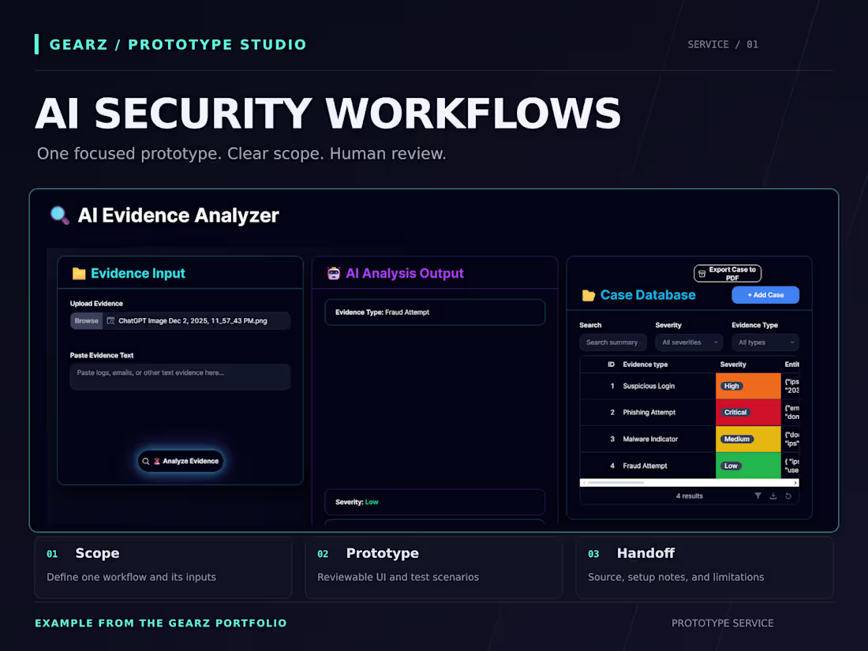Image resolution: width=868 pixels, height=651 pixels.
Task: Click the Search summary field
Action: coord(613,342)
